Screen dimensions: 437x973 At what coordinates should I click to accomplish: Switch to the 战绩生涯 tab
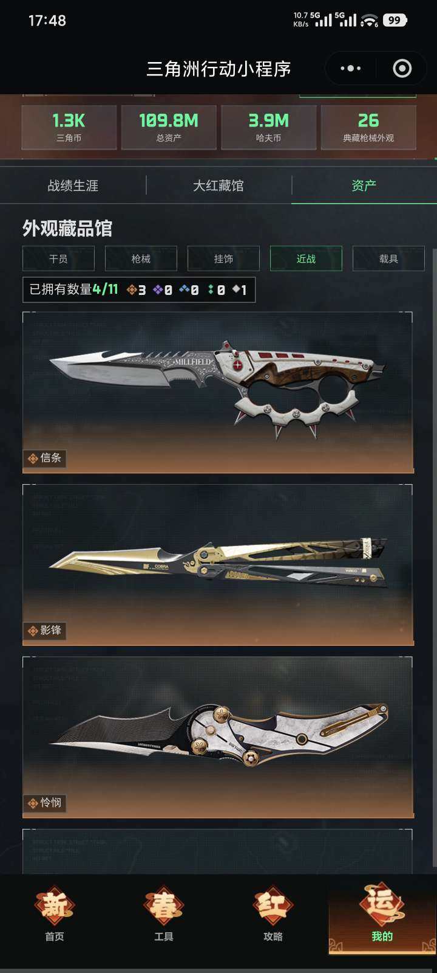point(73,185)
